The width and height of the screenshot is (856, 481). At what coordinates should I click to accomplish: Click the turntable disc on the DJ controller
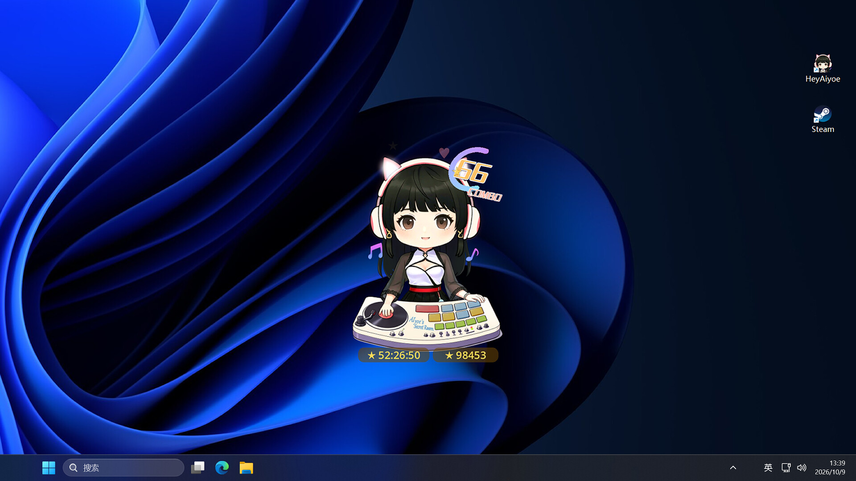[384, 315]
